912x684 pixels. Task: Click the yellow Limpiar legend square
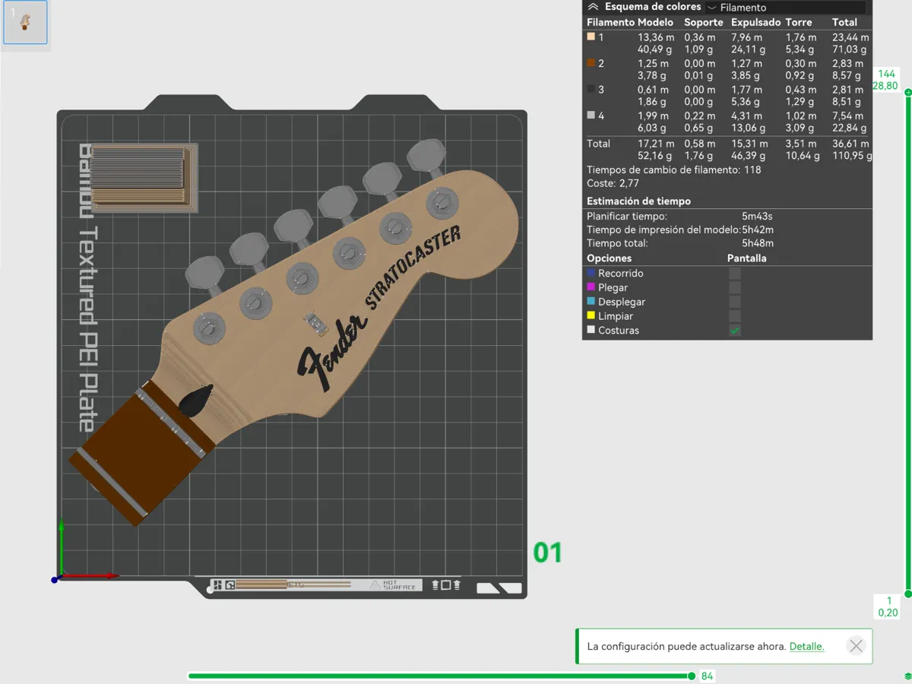(x=591, y=315)
